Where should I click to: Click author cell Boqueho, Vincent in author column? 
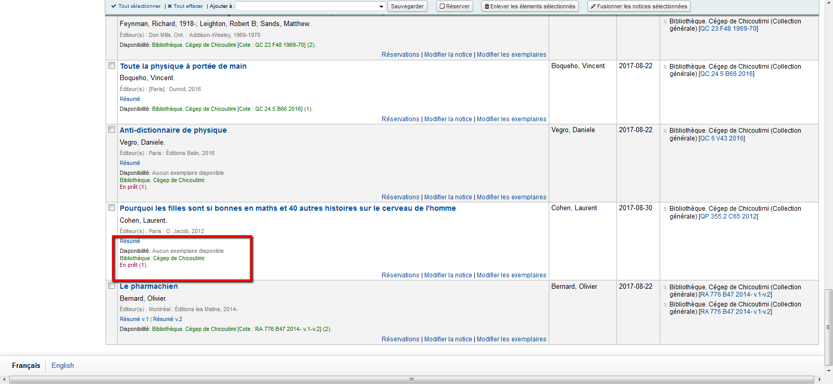578,66
